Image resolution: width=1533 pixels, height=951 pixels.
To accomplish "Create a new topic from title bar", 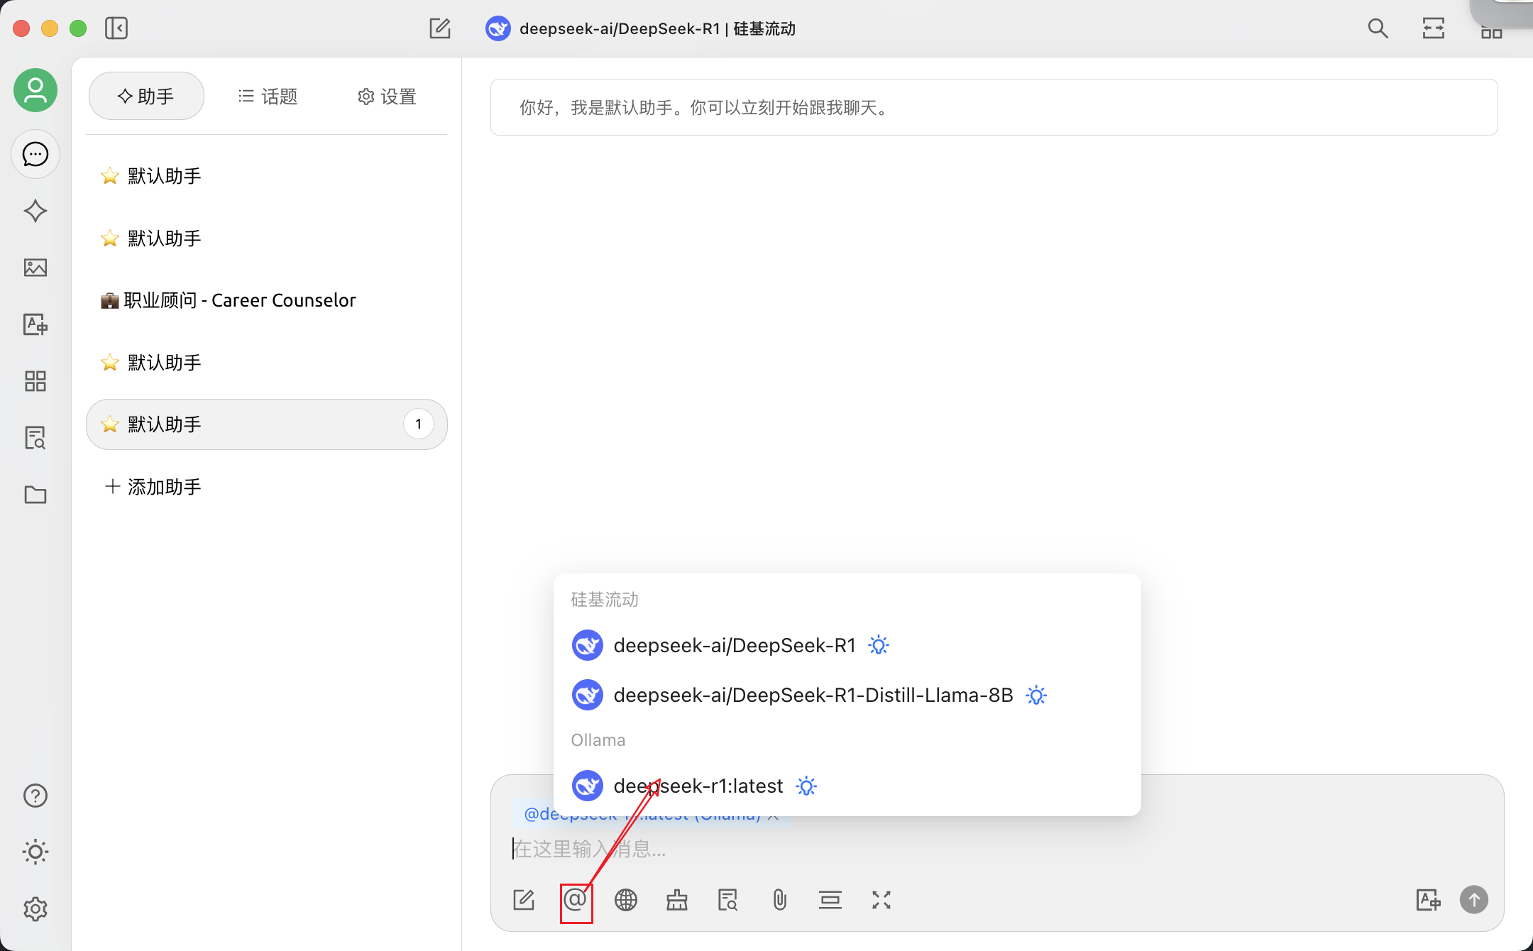I will (x=440, y=28).
